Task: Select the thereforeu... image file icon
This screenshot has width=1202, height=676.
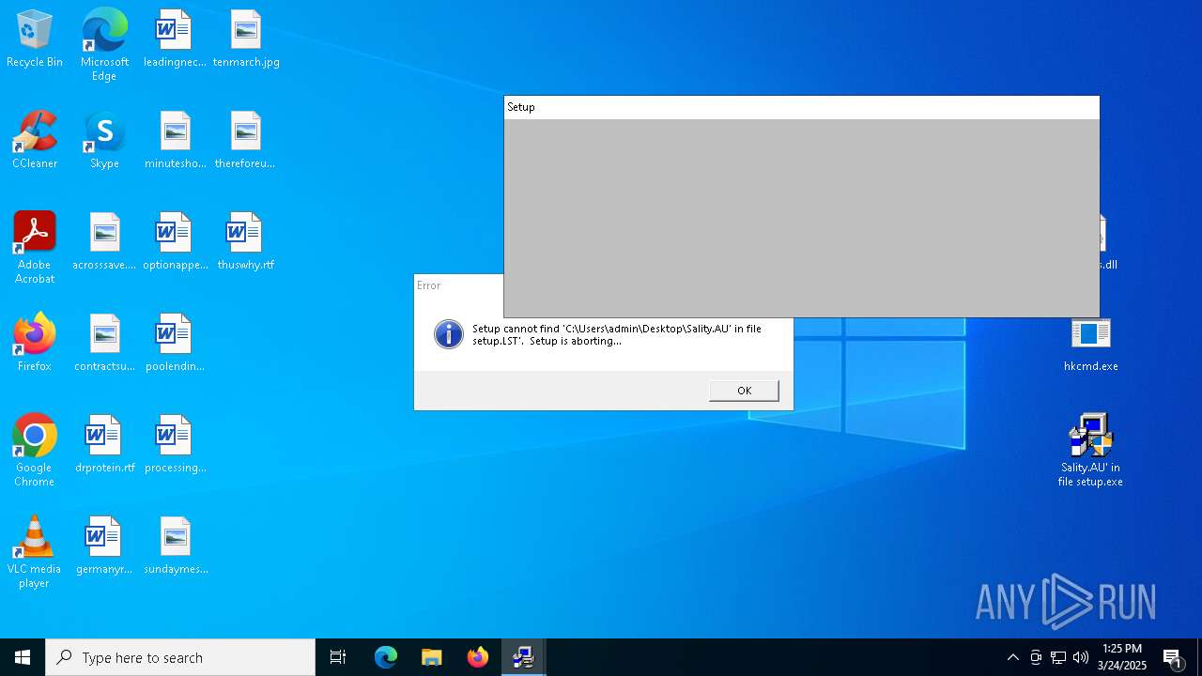Action: pyautogui.click(x=245, y=141)
